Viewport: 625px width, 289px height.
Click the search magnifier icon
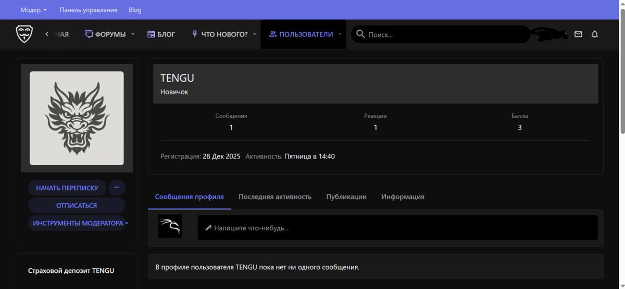[360, 34]
